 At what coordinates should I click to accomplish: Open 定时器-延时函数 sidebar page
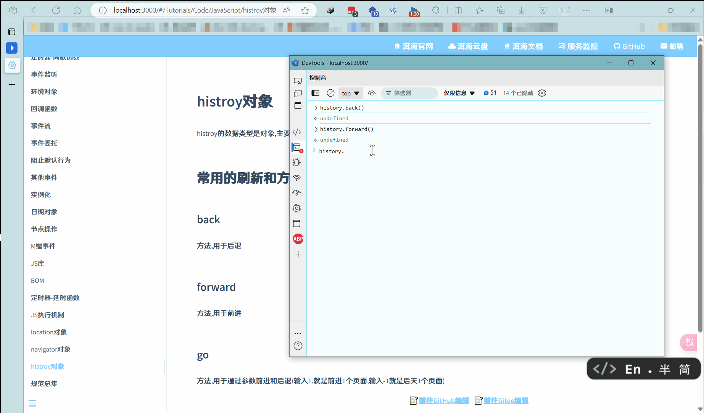tap(55, 298)
